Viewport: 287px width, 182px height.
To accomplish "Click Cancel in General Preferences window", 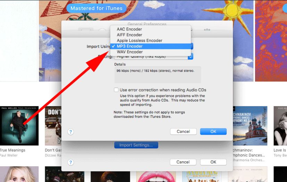I will 183,162.
